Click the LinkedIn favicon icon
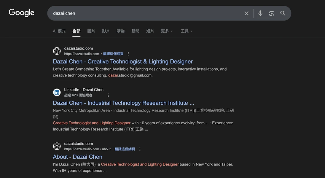This screenshot has width=325, height=178. click(57, 92)
